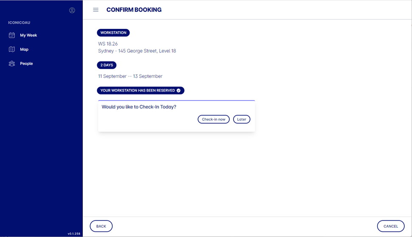This screenshot has height=237, width=412.
Task: Click the WORKSTATION badge
Action: (113, 33)
